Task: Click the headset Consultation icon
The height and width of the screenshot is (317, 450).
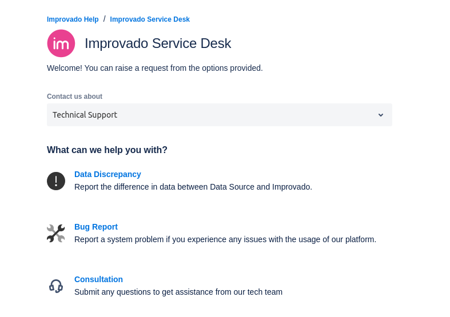Action: [x=56, y=286]
